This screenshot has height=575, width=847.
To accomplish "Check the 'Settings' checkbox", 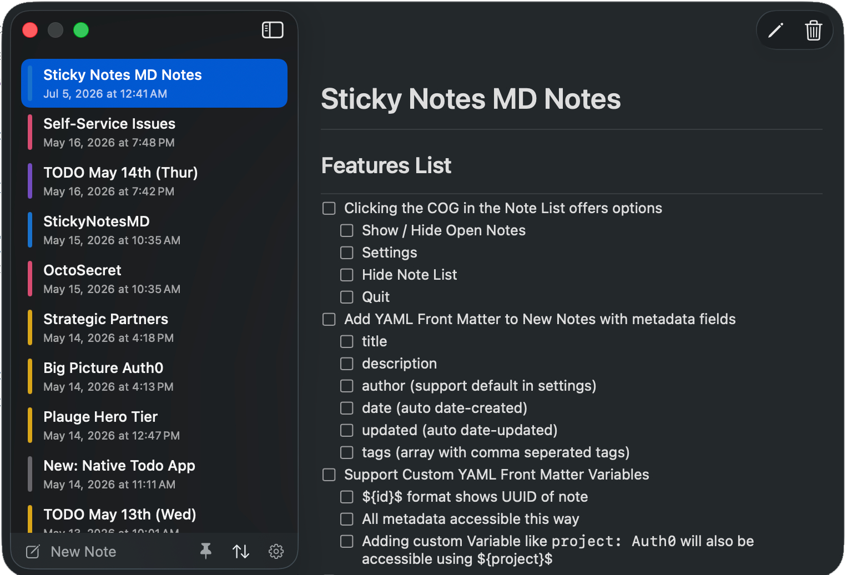I will pyautogui.click(x=347, y=253).
